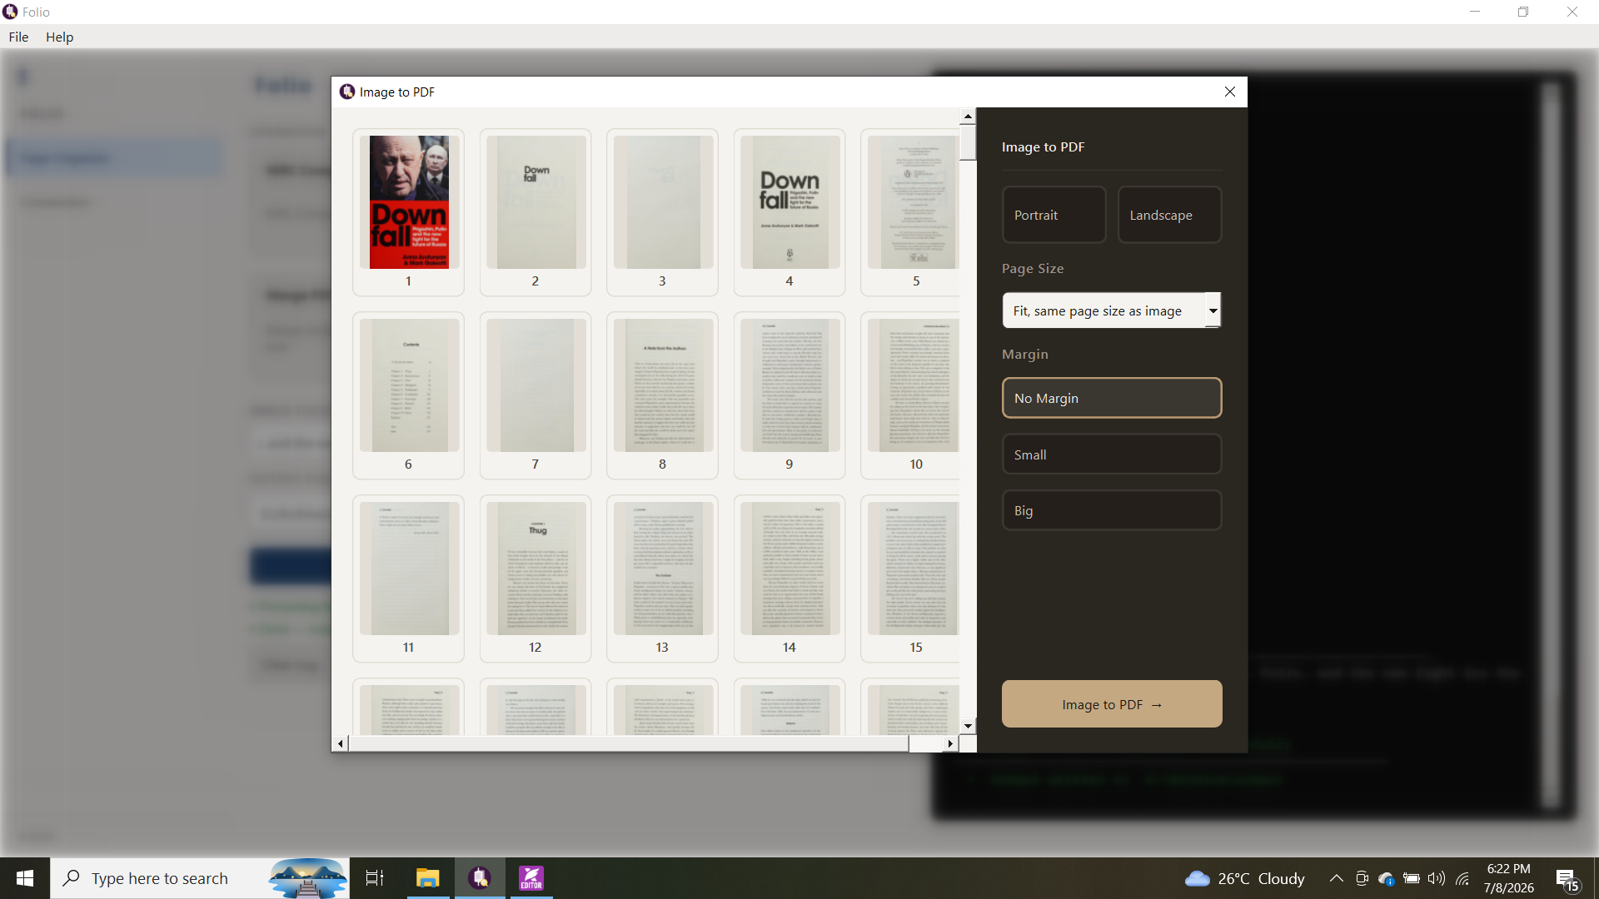Viewport: 1599px width, 899px height.
Task: Open the Help menu
Action: pos(59,37)
